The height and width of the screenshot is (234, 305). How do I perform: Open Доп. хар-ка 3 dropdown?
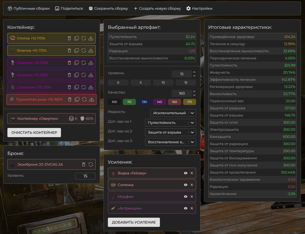pyautogui.click(x=170, y=142)
